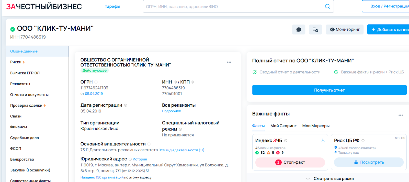This screenshot has height=182, width=409.
Task: Click info icon beside Дата регистрации
Action: click(x=126, y=105)
